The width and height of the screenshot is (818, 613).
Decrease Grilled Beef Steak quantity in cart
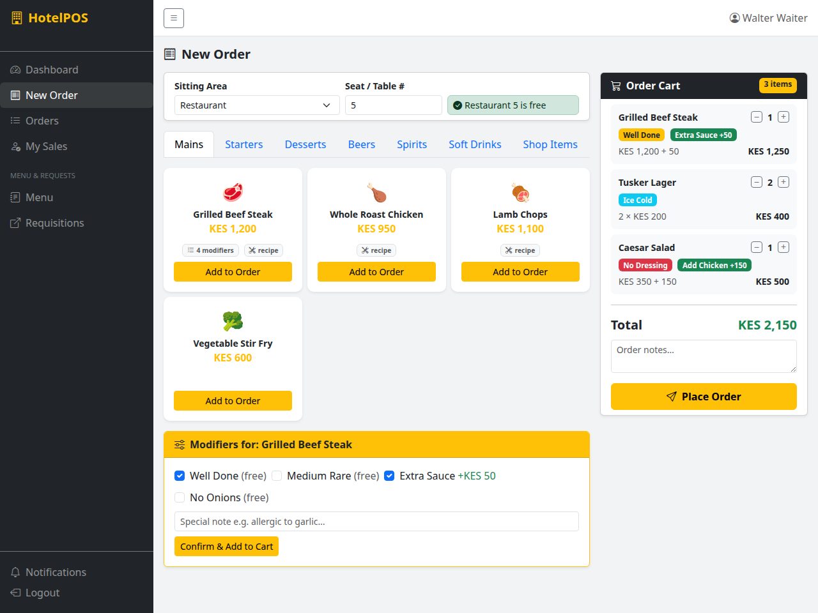pyautogui.click(x=757, y=117)
